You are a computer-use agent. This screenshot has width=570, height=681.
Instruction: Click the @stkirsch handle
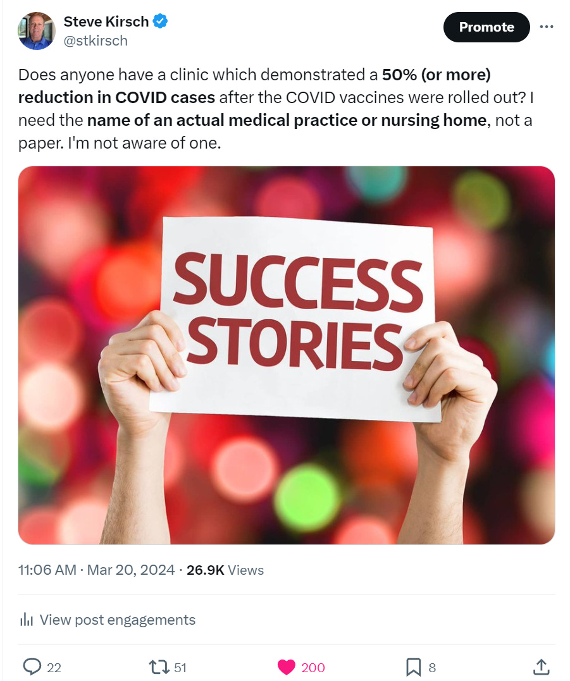point(96,40)
